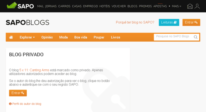Click the header Entrar button
The image size is (206, 112).
point(191,23)
